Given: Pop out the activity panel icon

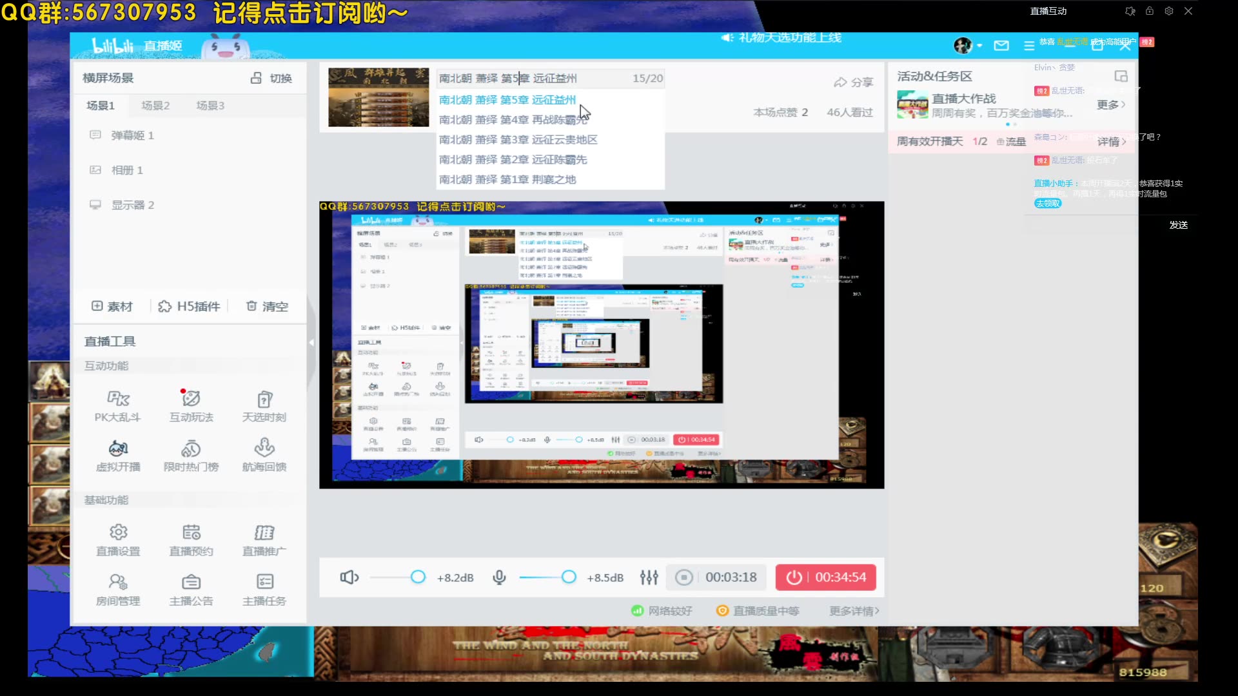Looking at the screenshot, I should point(1121,76).
